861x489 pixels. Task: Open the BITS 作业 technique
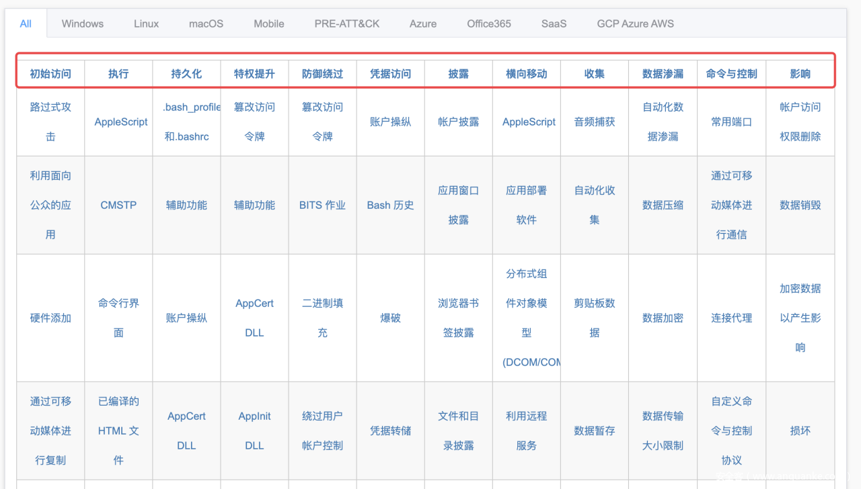[322, 205]
